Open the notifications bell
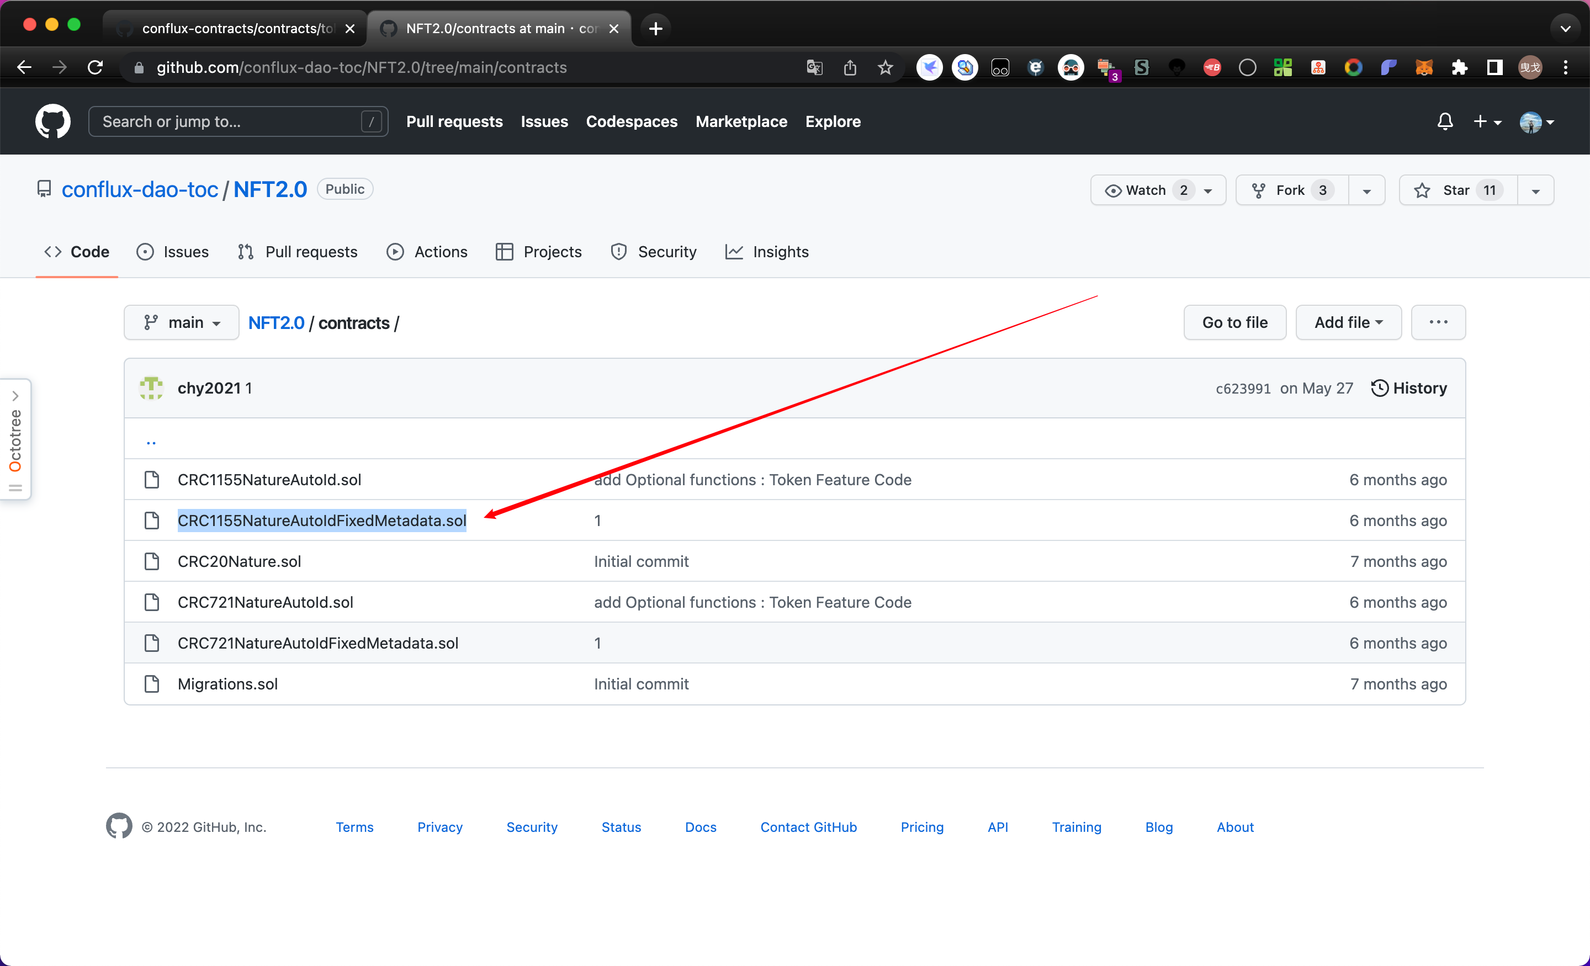 (1445, 121)
